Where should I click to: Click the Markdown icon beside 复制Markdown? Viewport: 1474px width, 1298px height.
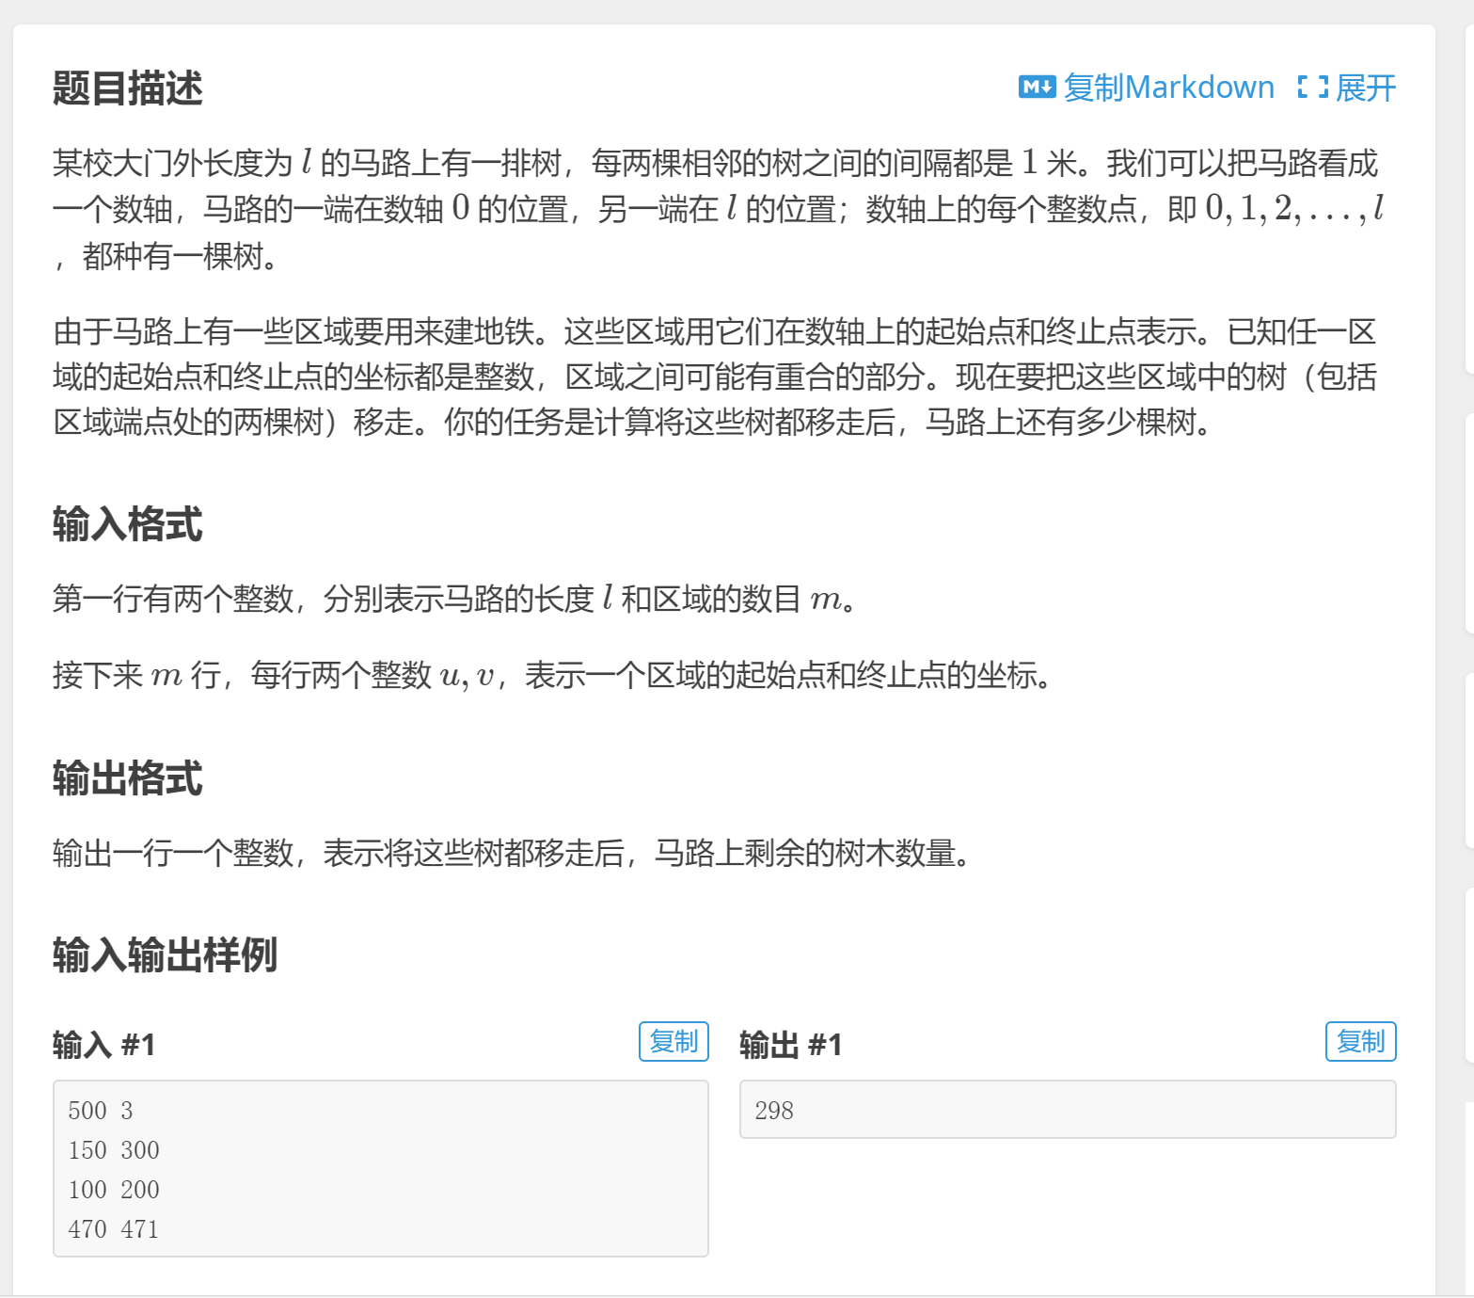pos(1037,88)
